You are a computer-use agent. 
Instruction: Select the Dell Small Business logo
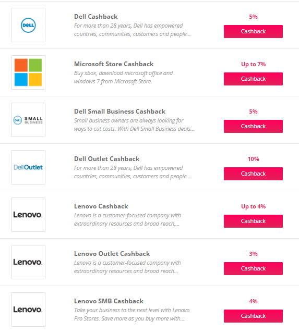(x=28, y=120)
